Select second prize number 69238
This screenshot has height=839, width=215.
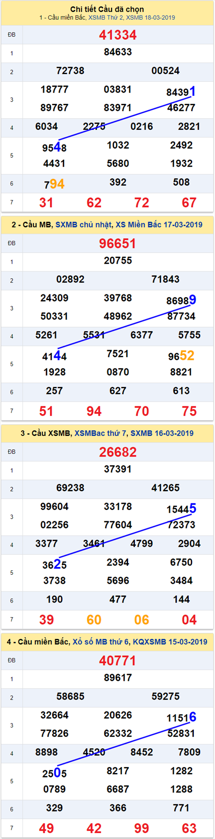tap(70, 488)
